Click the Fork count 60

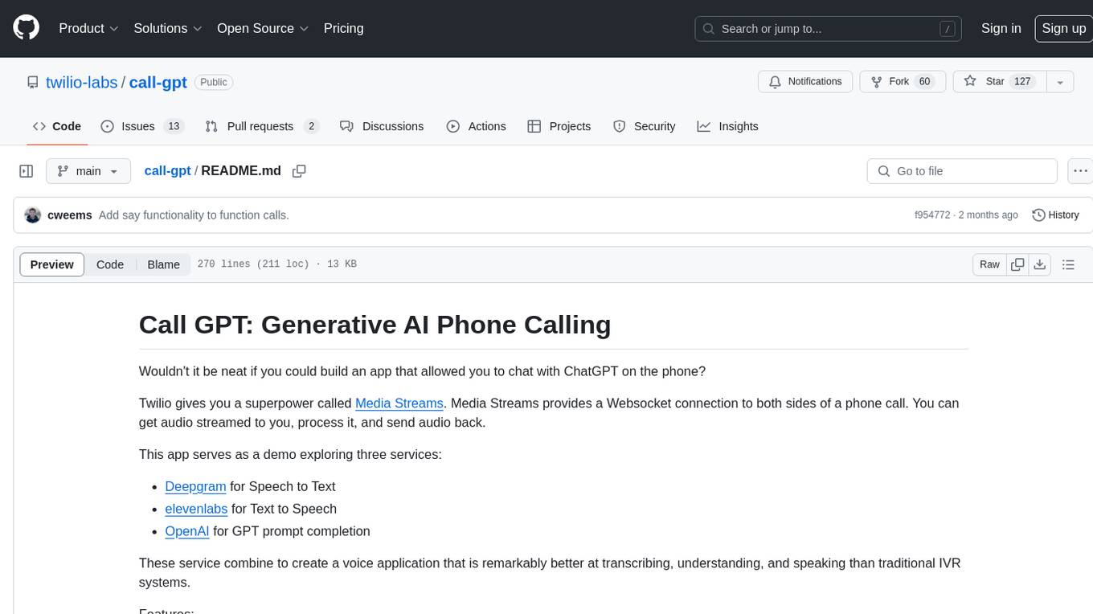[x=924, y=82]
